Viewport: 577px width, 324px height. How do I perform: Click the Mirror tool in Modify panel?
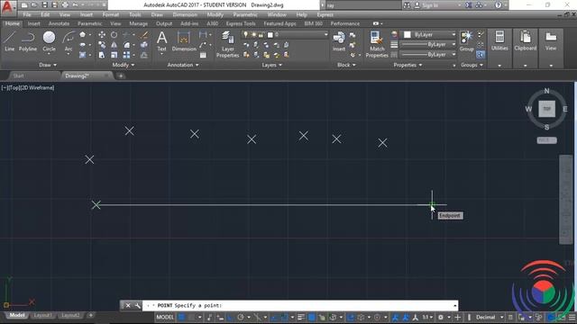pyautogui.click(x=114, y=45)
